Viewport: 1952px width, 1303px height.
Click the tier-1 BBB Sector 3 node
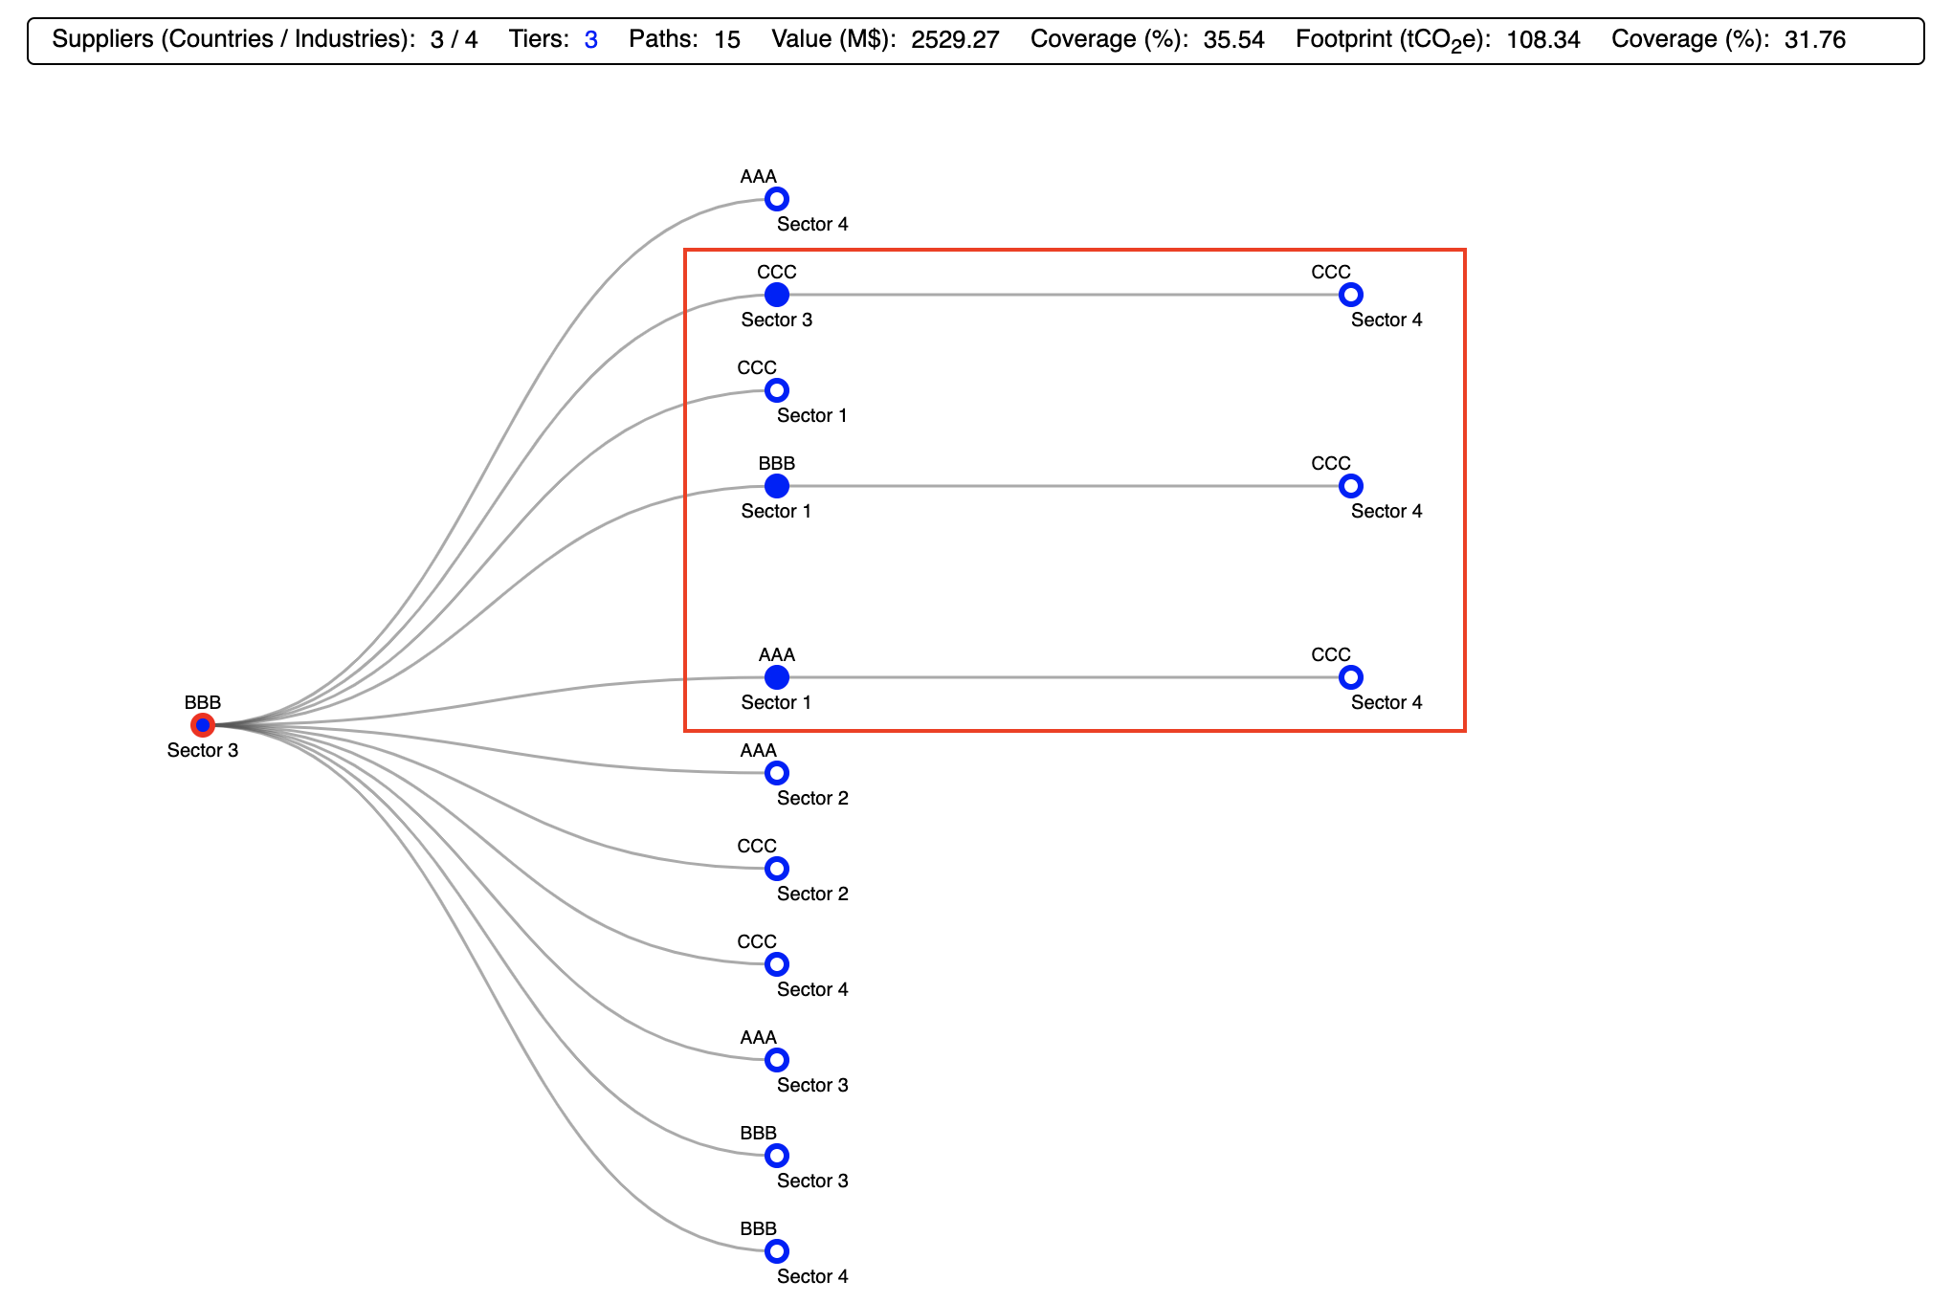[x=777, y=1156]
